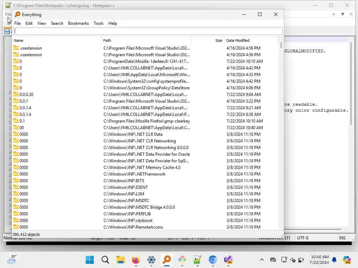
Task: Click the 390,412 objects status bar text
Action: point(26,234)
